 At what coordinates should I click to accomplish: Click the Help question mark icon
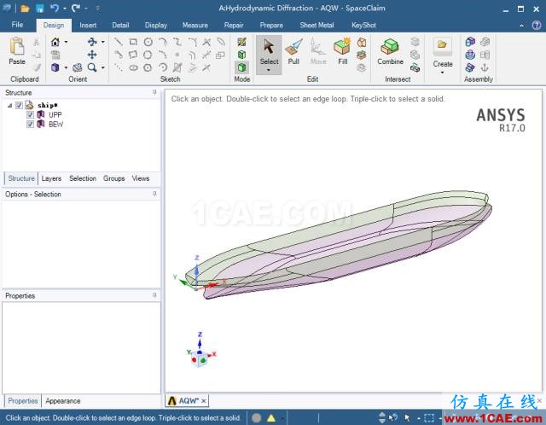[537, 25]
